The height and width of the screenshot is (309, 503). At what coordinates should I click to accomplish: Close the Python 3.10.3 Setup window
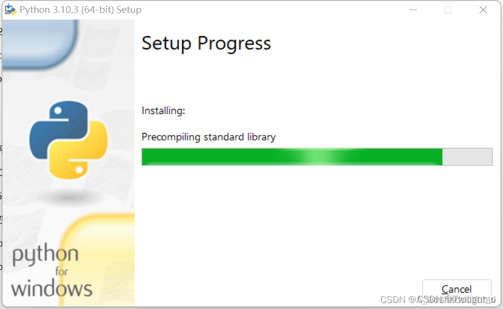point(483,10)
